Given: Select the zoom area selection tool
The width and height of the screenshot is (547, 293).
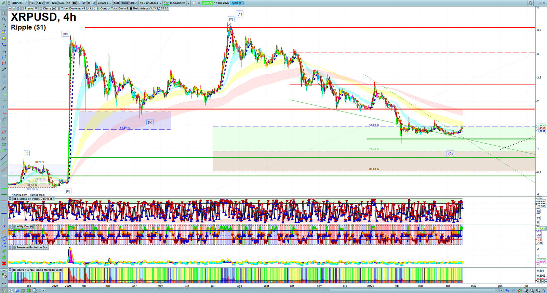Looking at the screenshot, I should (4, 26).
